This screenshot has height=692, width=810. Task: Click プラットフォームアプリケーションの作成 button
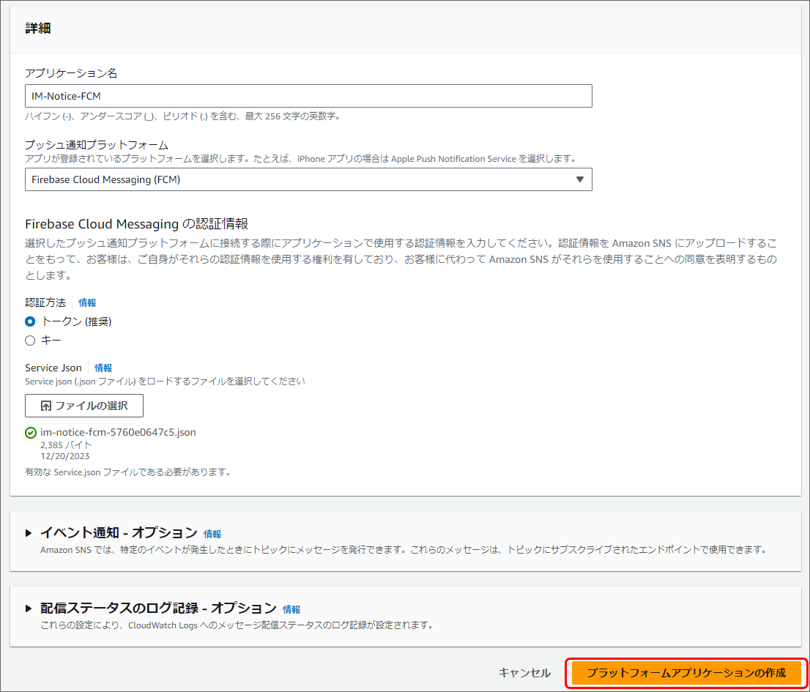[686, 673]
